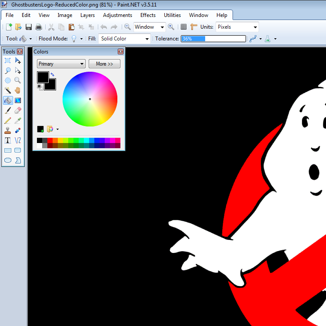Screen dimensions: 326x326
Task: Close the Colors panel
Action: point(120,52)
